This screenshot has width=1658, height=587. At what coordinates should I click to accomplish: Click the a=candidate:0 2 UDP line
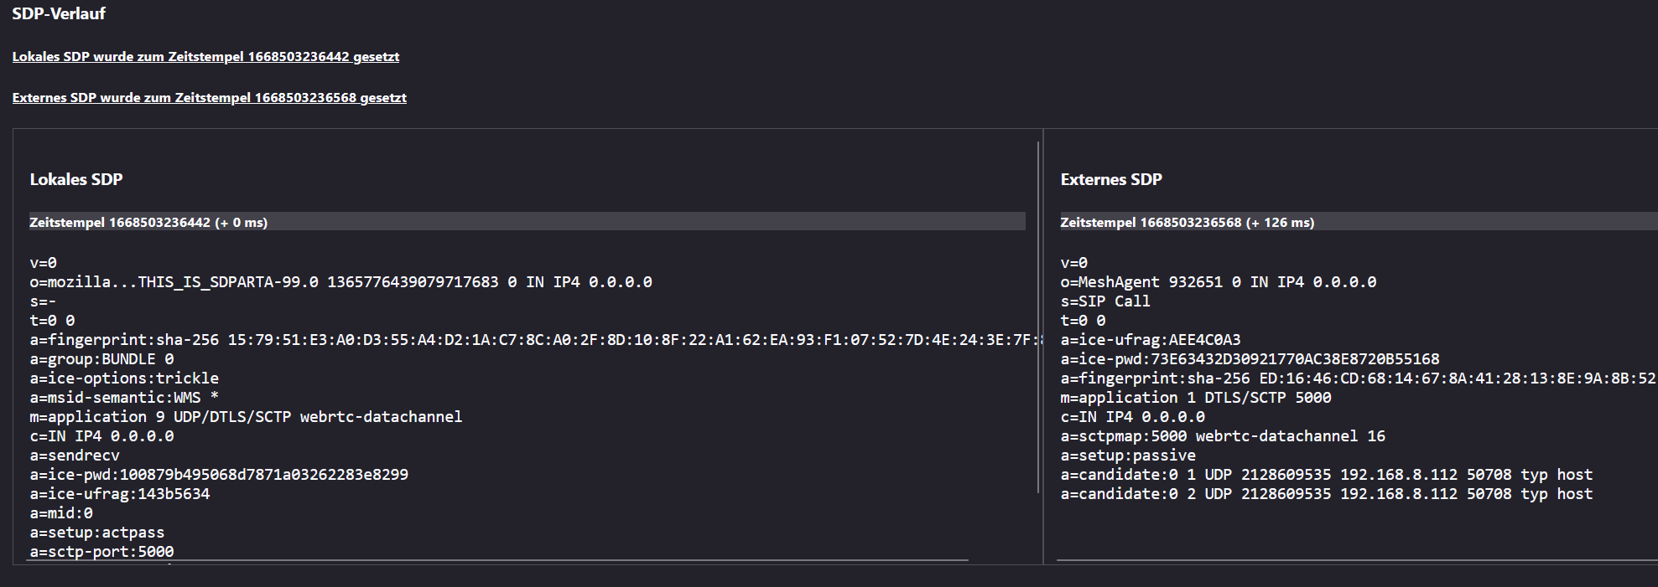1327,494
